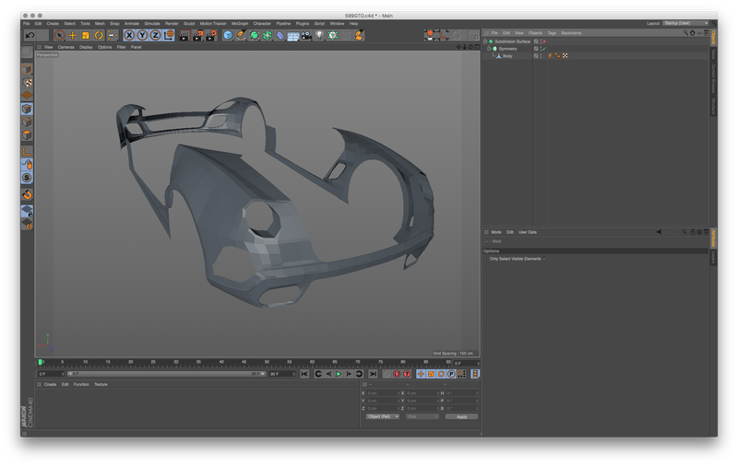Screen dimensions: 738x466
Task: Click Render View clapperboard icon
Action: point(184,36)
